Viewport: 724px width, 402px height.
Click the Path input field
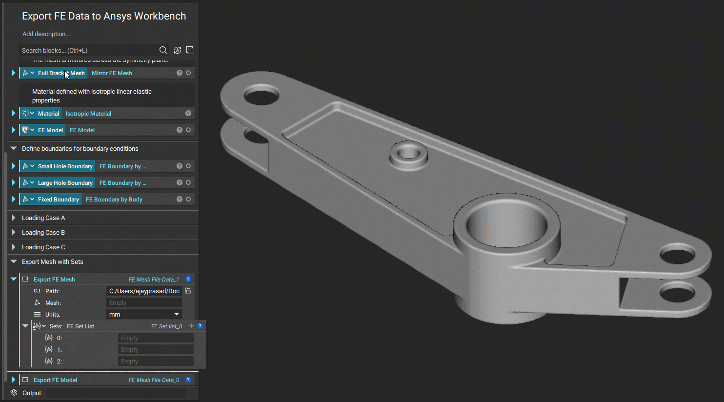[144, 291]
